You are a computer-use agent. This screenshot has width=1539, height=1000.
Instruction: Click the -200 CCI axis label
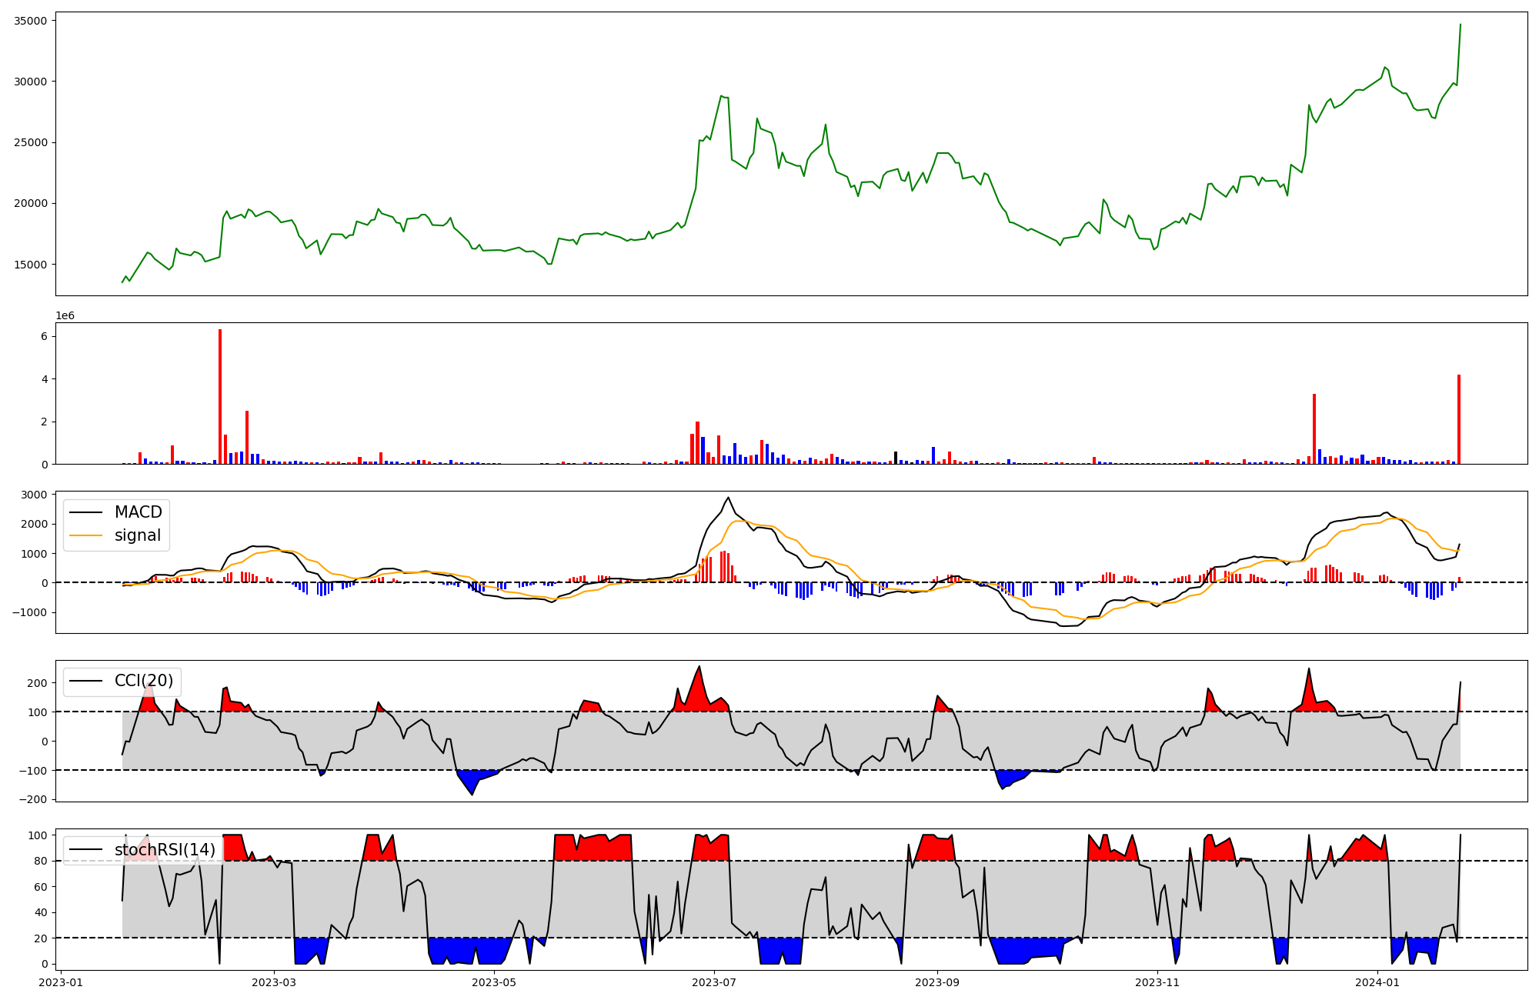tap(33, 800)
